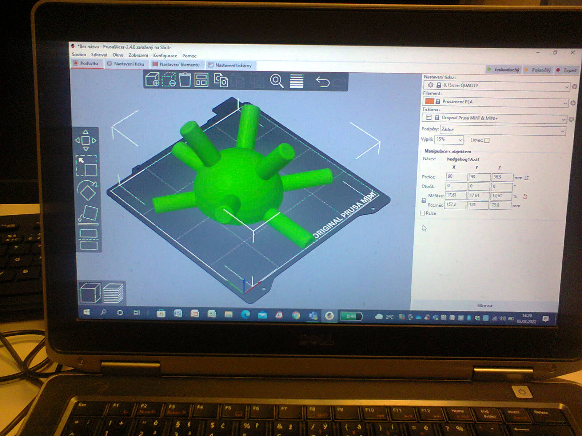Click the orange filament color swatch
This screenshot has height=436, width=582.
tap(429, 101)
